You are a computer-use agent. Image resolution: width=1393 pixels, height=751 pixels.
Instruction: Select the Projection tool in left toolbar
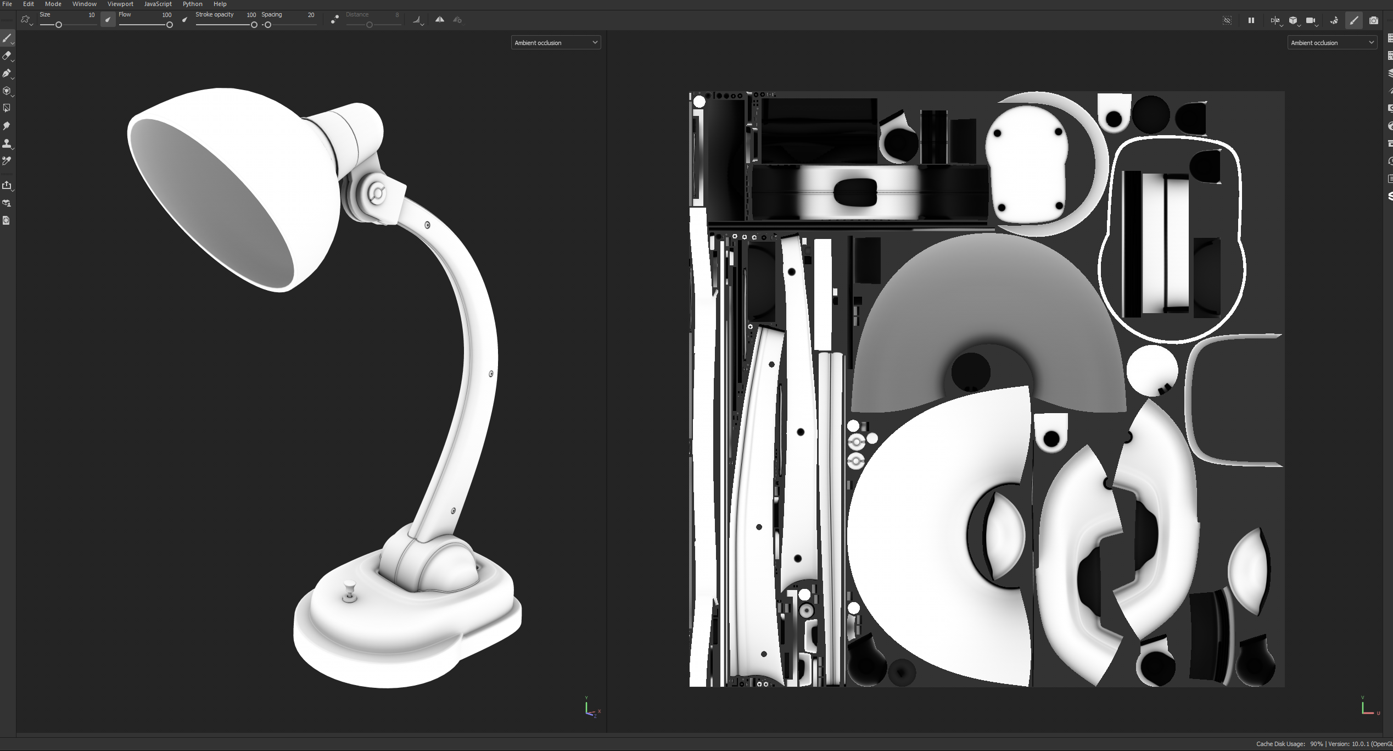(x=7, y=73)
